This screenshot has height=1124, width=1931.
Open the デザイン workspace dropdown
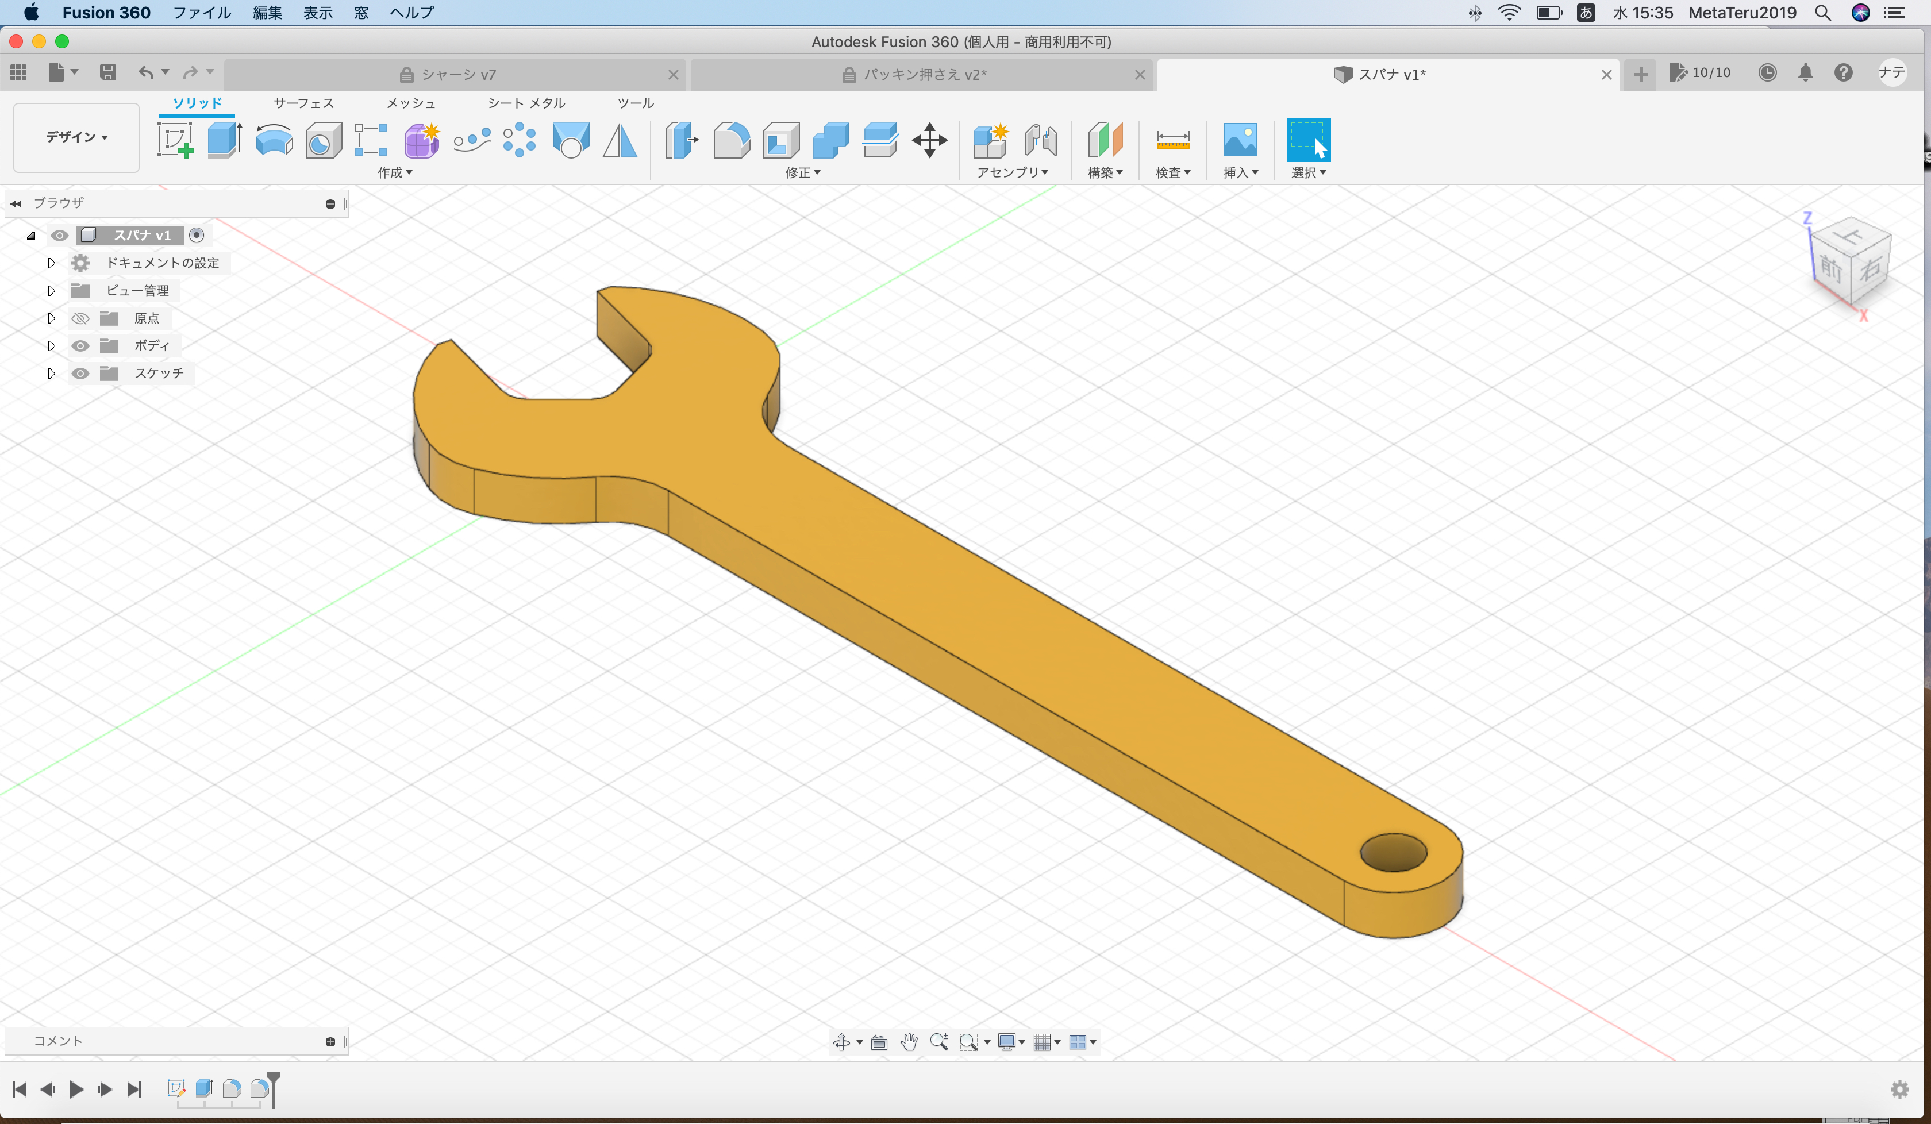click(x=76, y=137)
